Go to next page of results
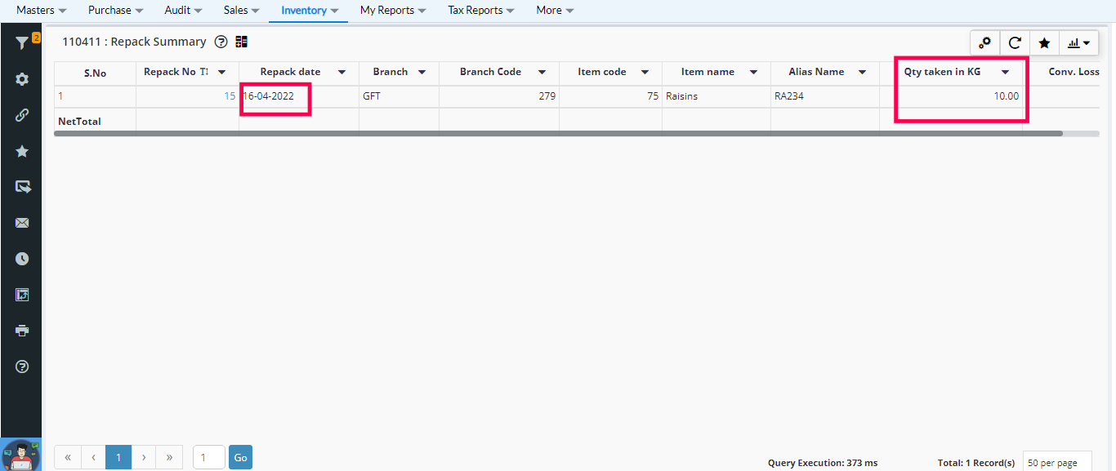This screenshot has width=1116, height=471. (x=144, y=457)
